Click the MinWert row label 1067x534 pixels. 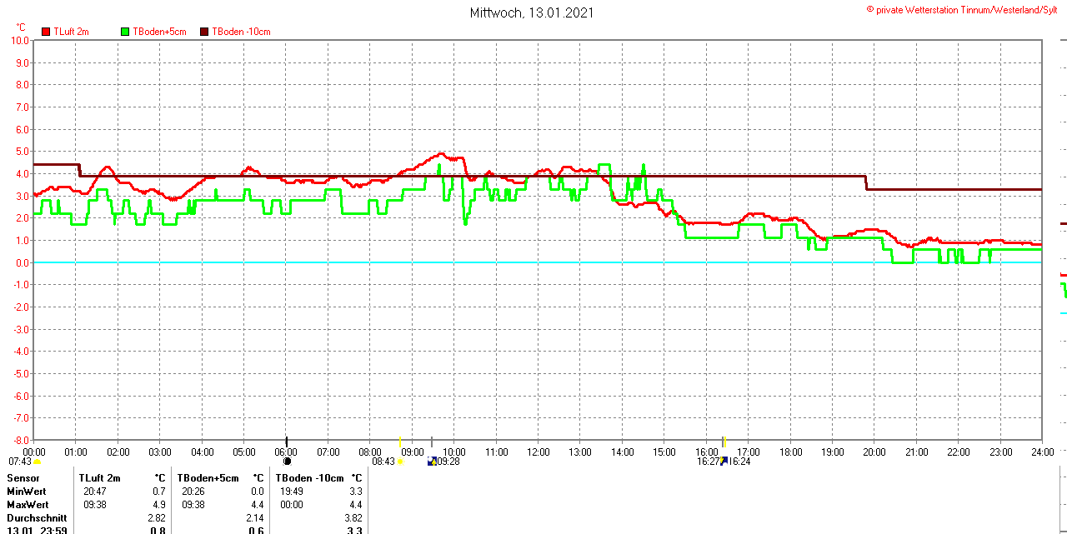tap(28, 492)
